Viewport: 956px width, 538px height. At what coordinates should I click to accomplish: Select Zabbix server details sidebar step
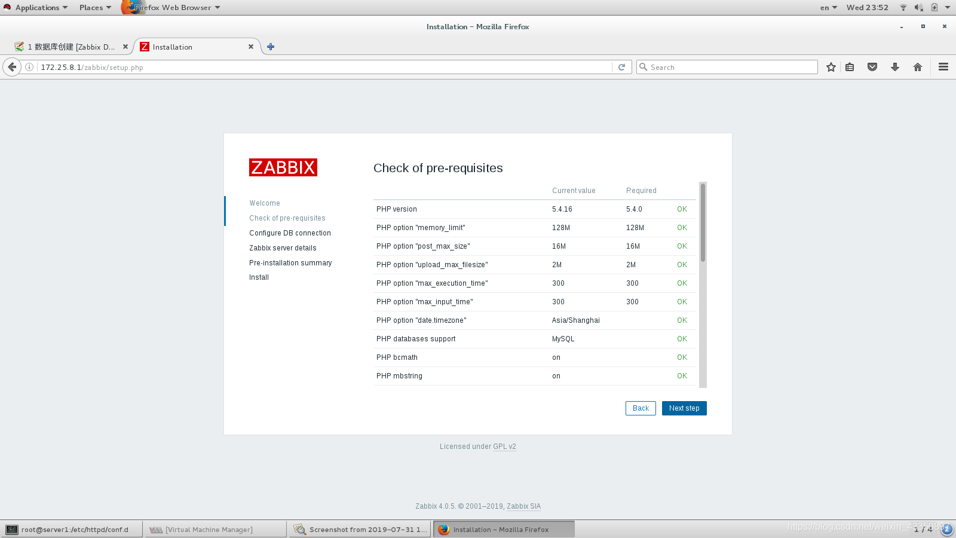[283, 248]
